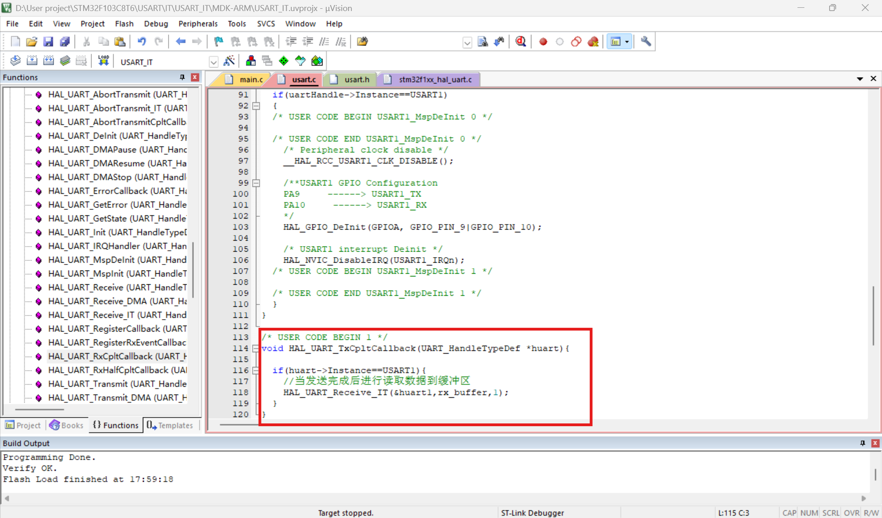Toggle bookmark with the blue flag icon
Viewport: 882px width, 518px height.
coord(219,42)
